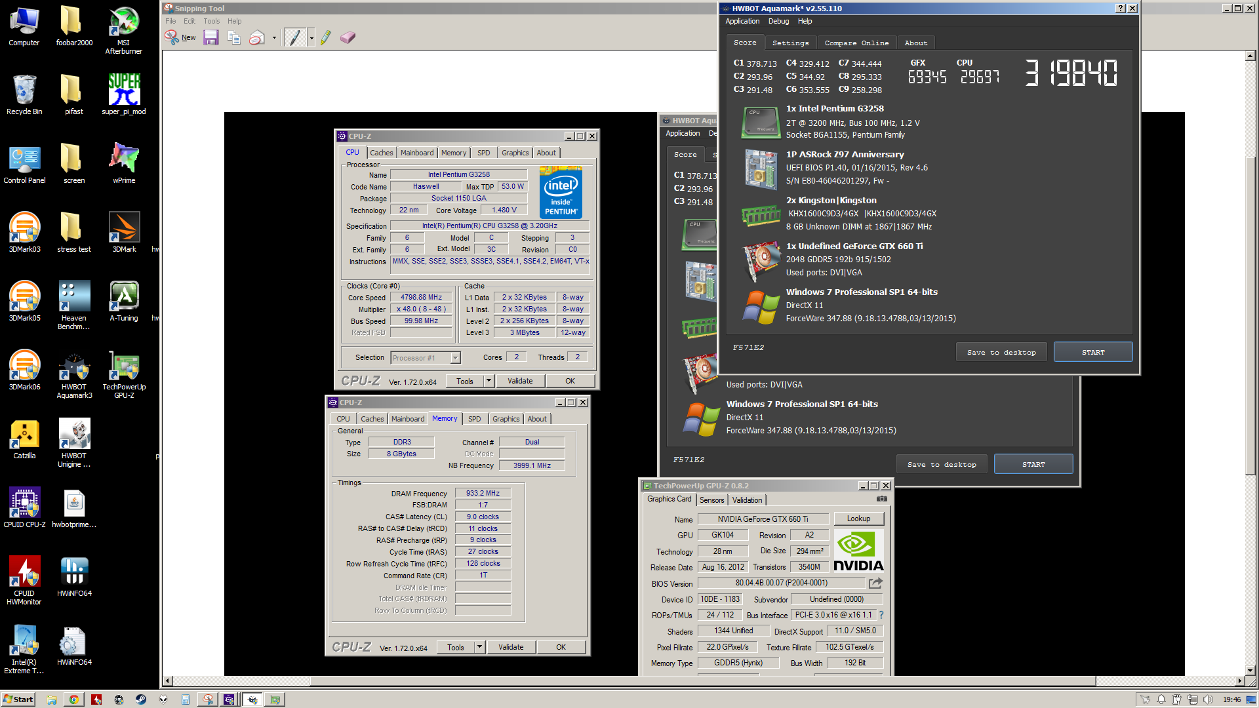The height and width of the screenshot is (708, 1259).
Task: Save the snip with the floppy disk icon
Action: click(210, 37)
